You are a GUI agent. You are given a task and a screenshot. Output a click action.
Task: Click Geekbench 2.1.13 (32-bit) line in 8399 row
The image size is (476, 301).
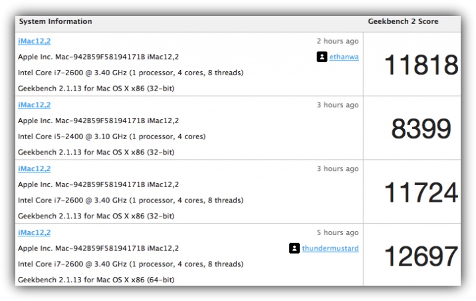click(96, 152)
